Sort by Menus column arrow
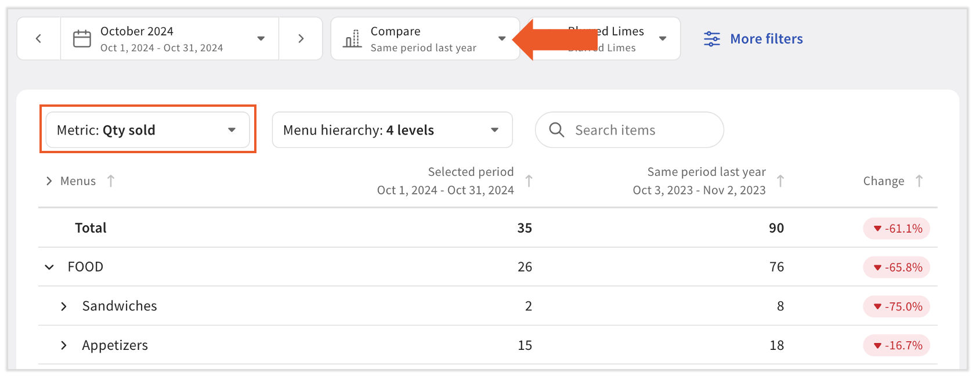The width and height of the screenshot is (976, 376). click(111, 181)
